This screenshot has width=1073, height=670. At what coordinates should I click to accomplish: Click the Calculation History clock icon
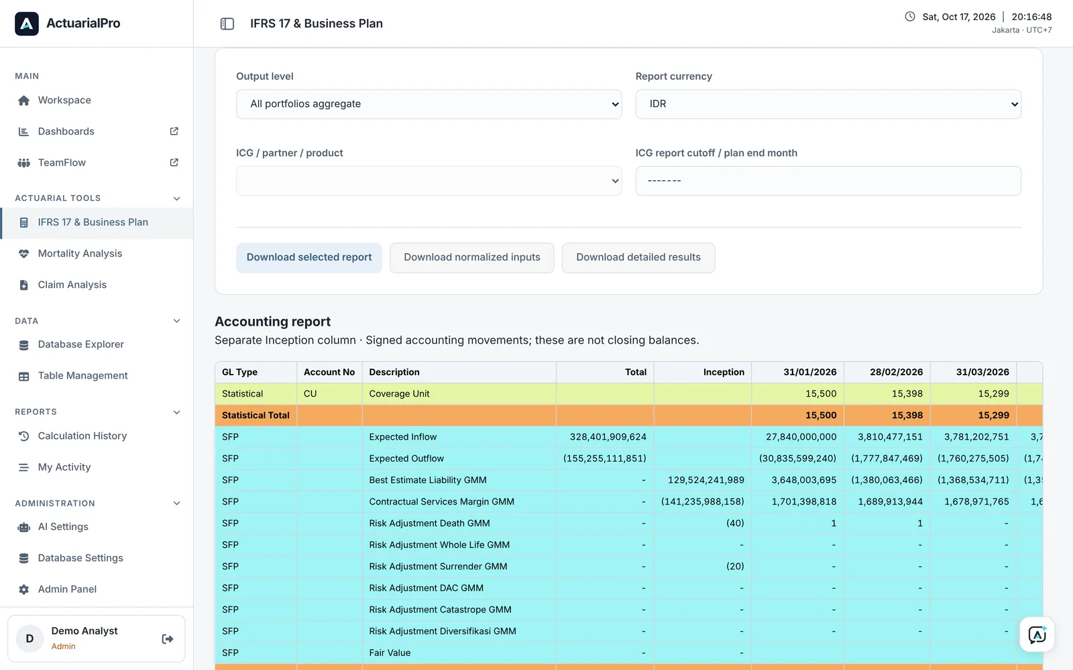coord(23,436)
